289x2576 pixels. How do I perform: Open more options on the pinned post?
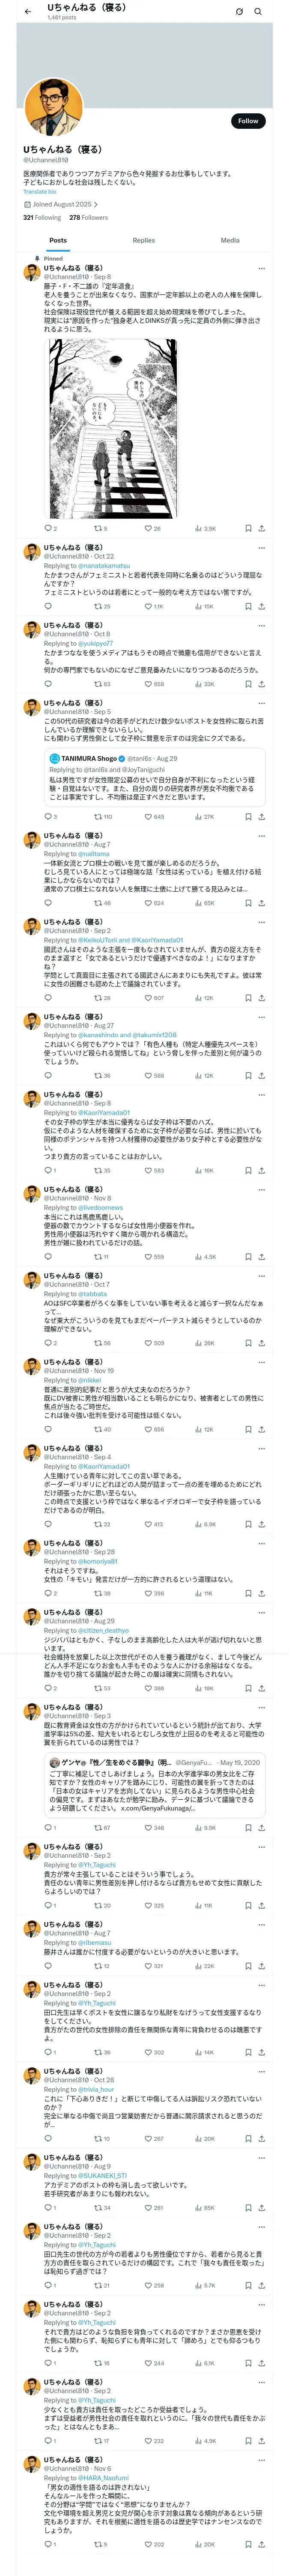click(x=261, y=268)
